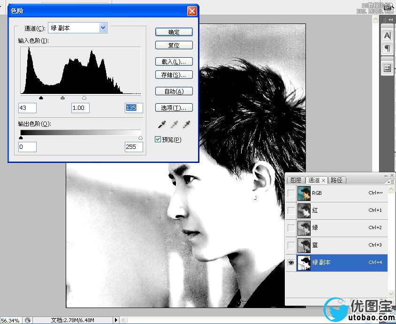Select the black point eyedropper in Levels
Image resolution: width=396 pixels, height=324 pixels.
pos(162,124)
